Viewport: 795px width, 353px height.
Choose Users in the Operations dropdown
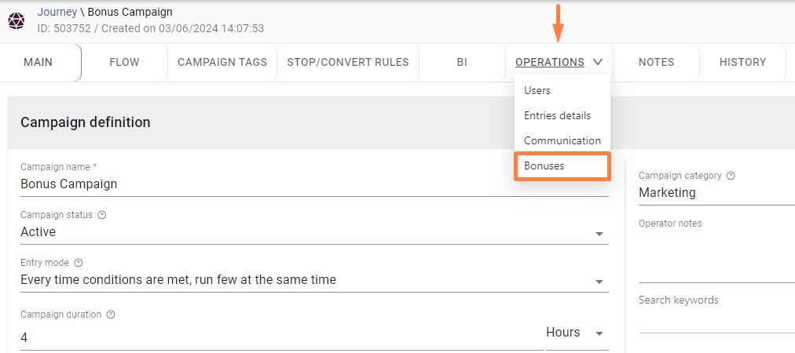[x=537, y=90]
